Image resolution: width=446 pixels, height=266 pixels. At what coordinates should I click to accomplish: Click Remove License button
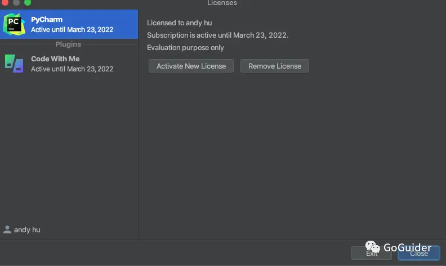tap(275, 66)
